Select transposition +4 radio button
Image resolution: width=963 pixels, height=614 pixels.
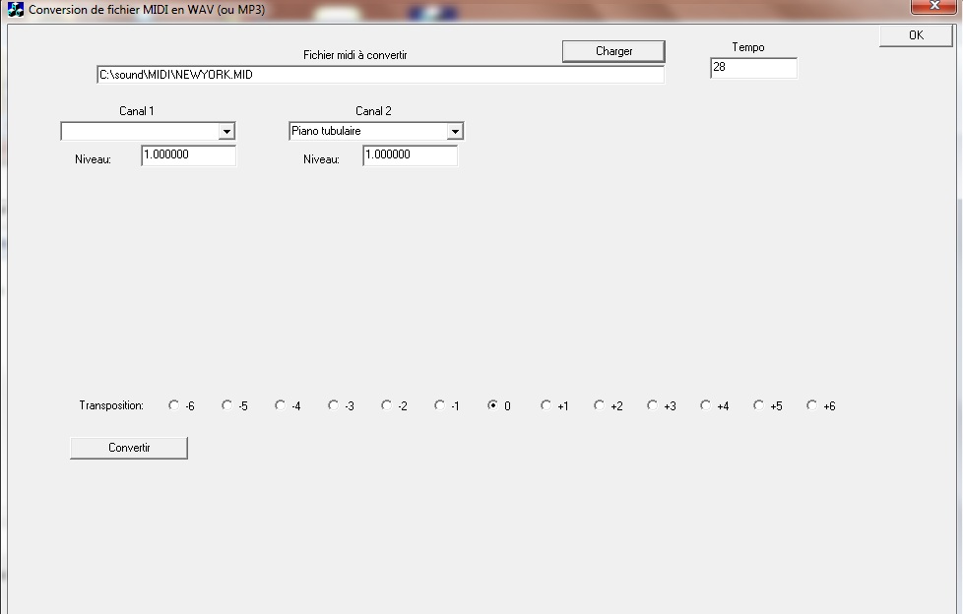point(705,405)
